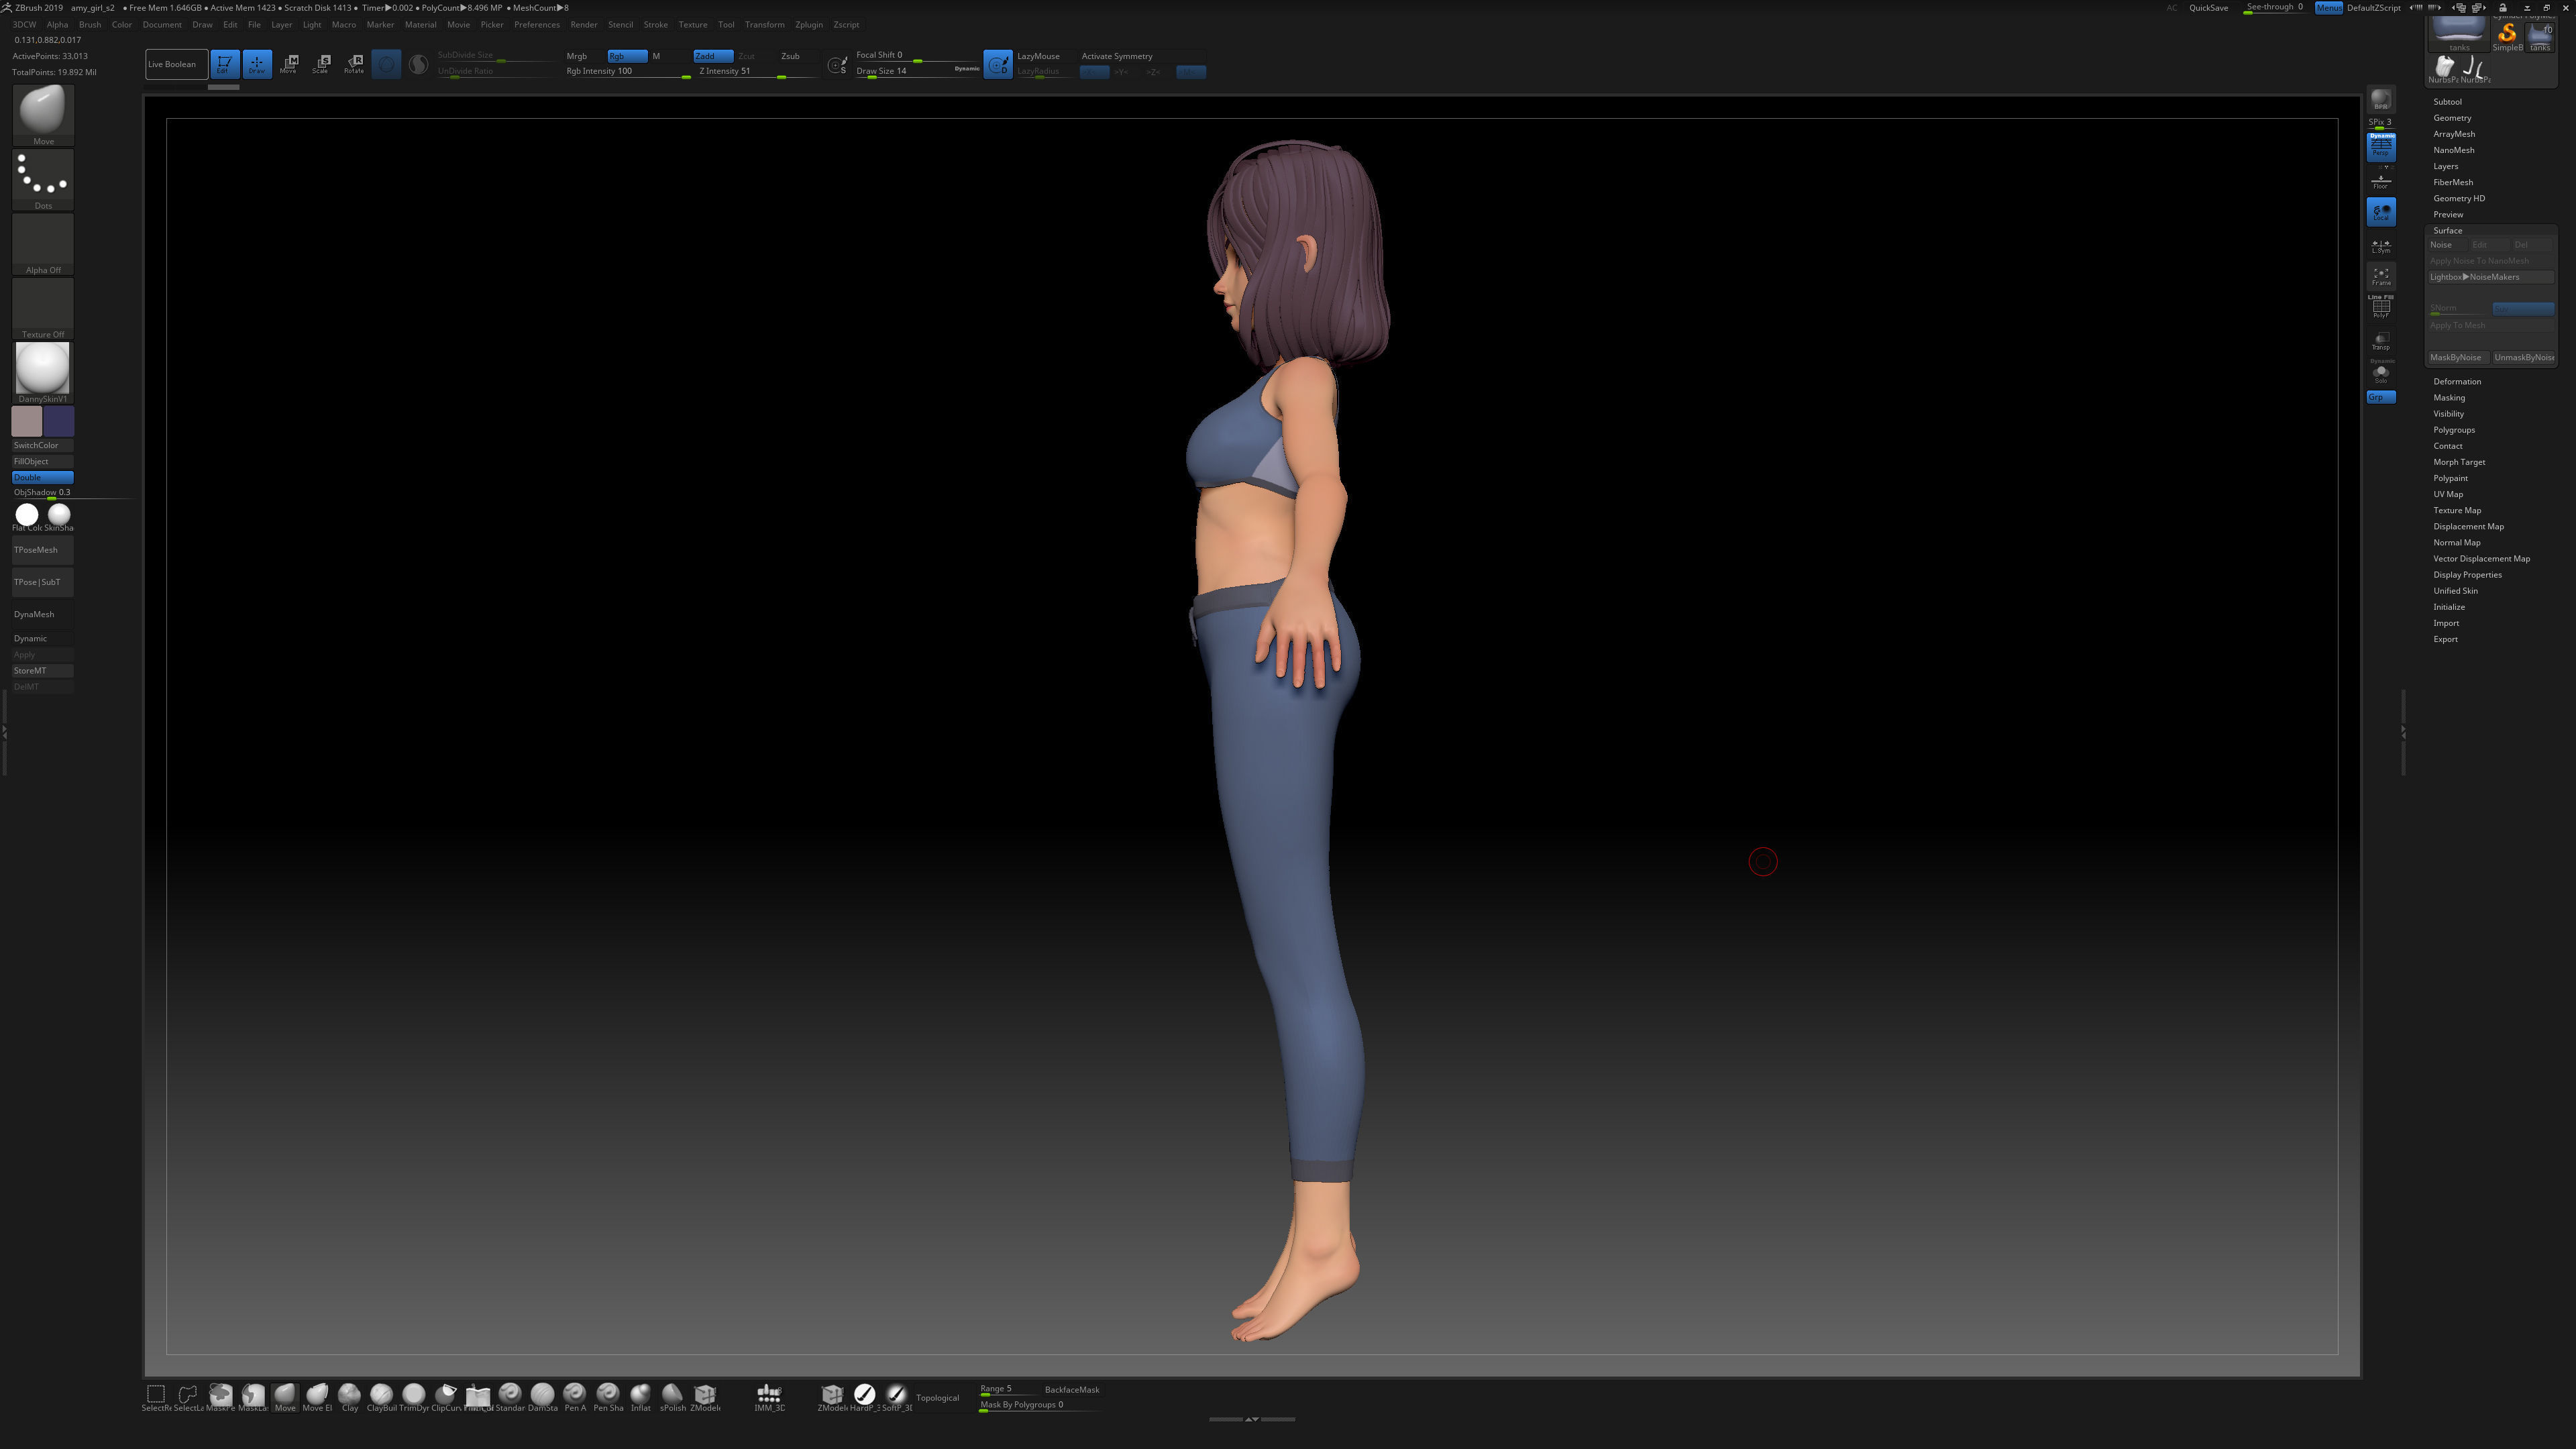This screenshot has height=1449, width=2576.
Task: Toggle Local transformations button
Action: (2380, 212)
